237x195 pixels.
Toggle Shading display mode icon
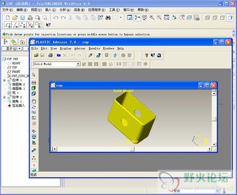tap(230, 18)
